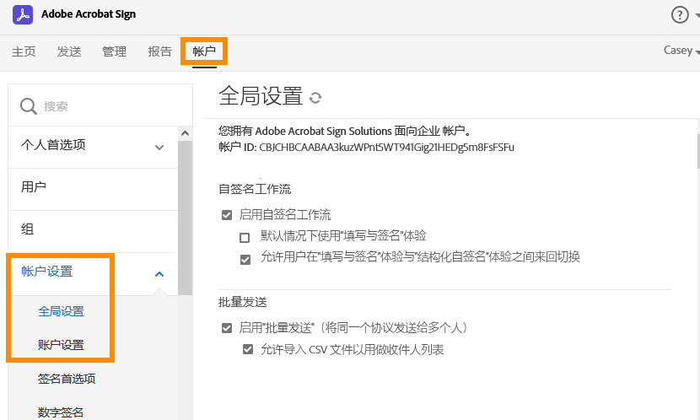Screen dimensions: 700x420
Task: Open the 主页 tab
Action: click(24, 51)
